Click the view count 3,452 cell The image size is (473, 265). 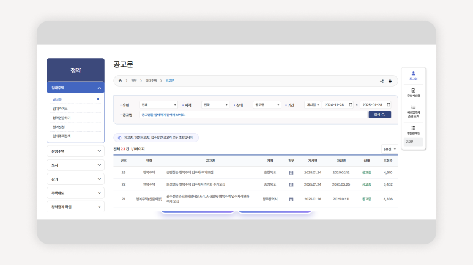click(x=388, y=184)
